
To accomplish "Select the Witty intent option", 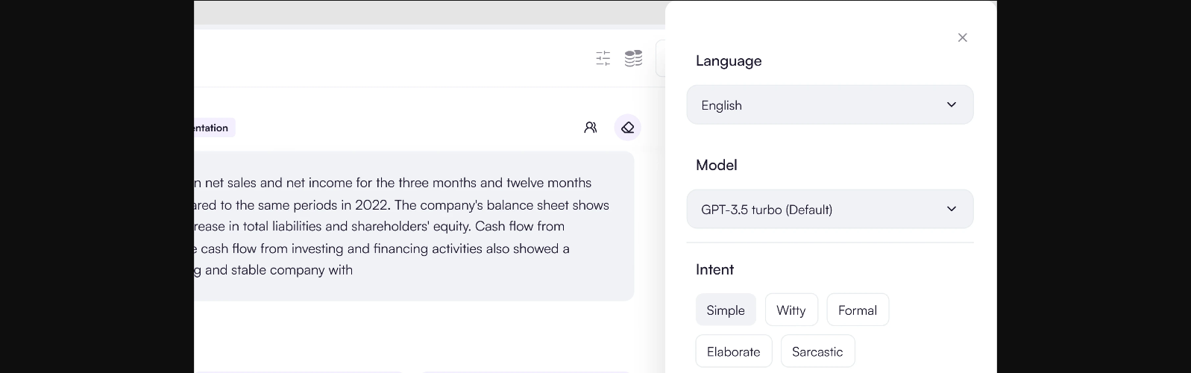I will (791, 310).
